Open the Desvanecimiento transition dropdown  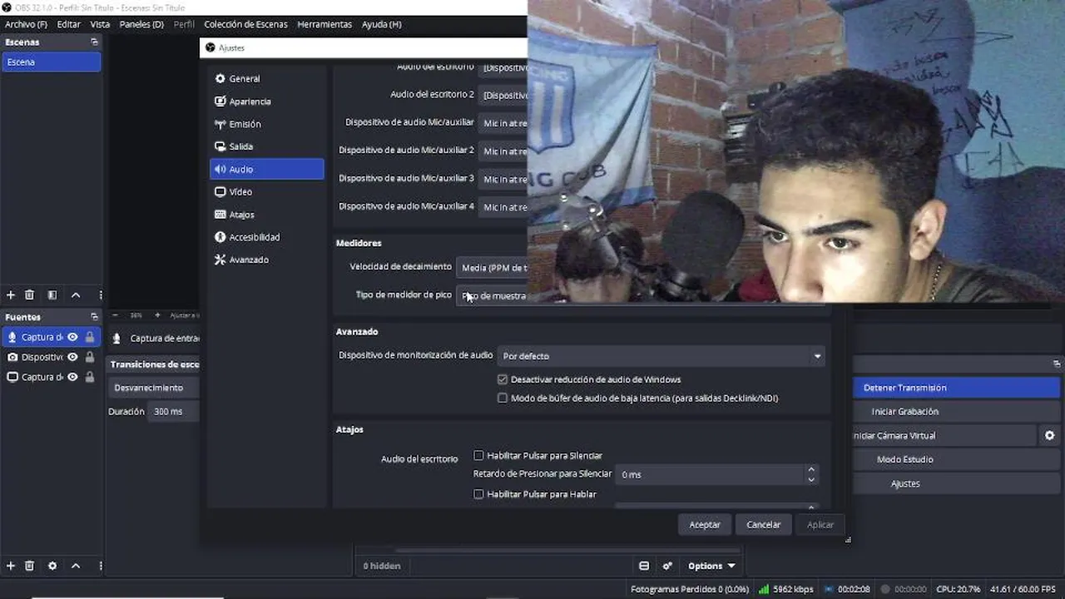point(154,388)
